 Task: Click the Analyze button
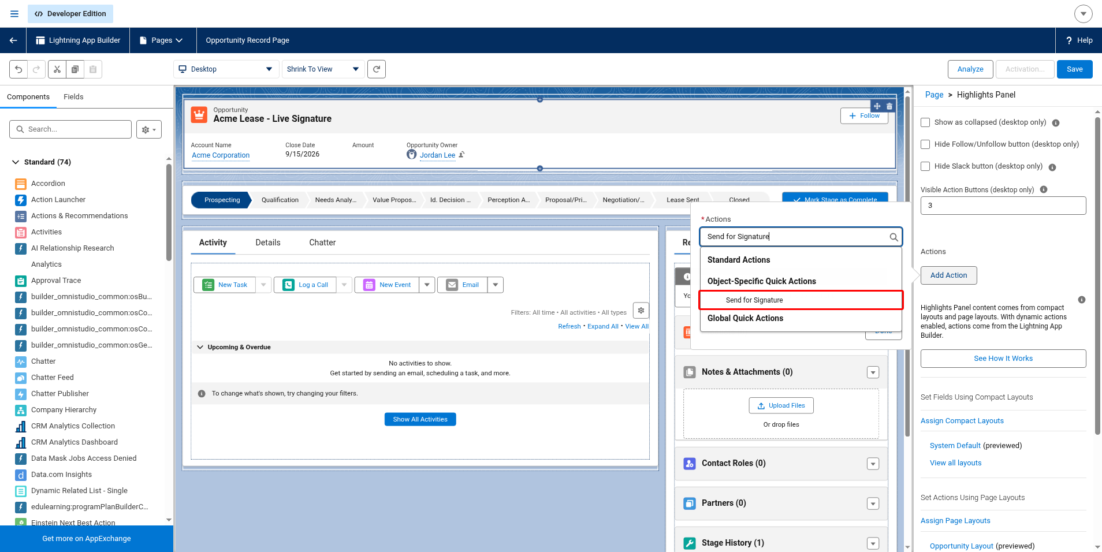pos(970,69)
